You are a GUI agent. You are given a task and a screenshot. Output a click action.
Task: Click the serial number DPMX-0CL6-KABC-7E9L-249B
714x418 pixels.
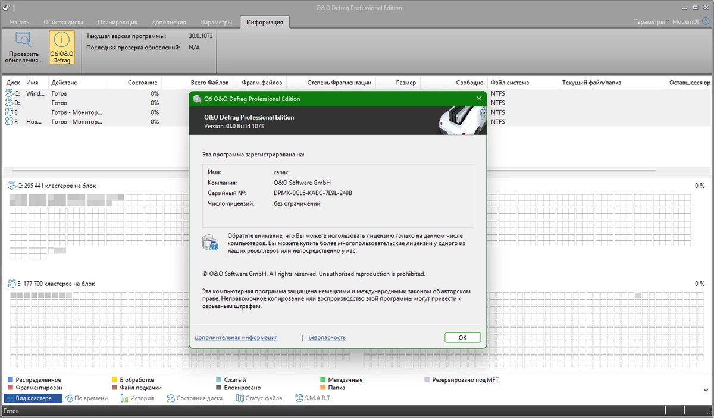tap(313, 193)
